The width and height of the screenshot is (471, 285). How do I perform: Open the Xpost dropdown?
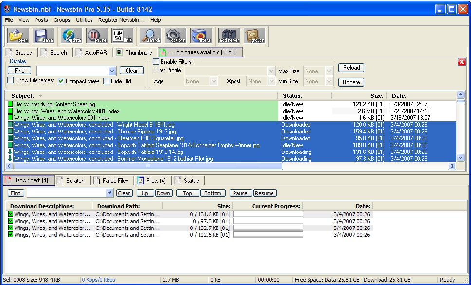pos(271,81)
